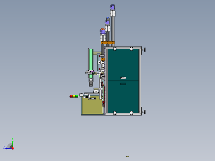Select the green vertical column actuator
Viewport: 215px width, 161px height.
click(x=91, y=63)
